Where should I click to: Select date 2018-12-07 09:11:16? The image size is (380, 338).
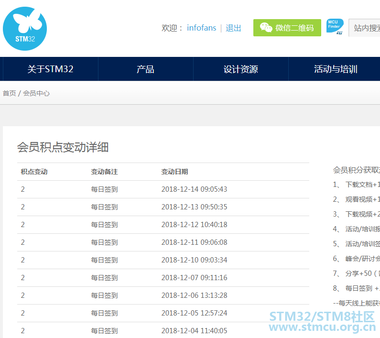(194, 278)
